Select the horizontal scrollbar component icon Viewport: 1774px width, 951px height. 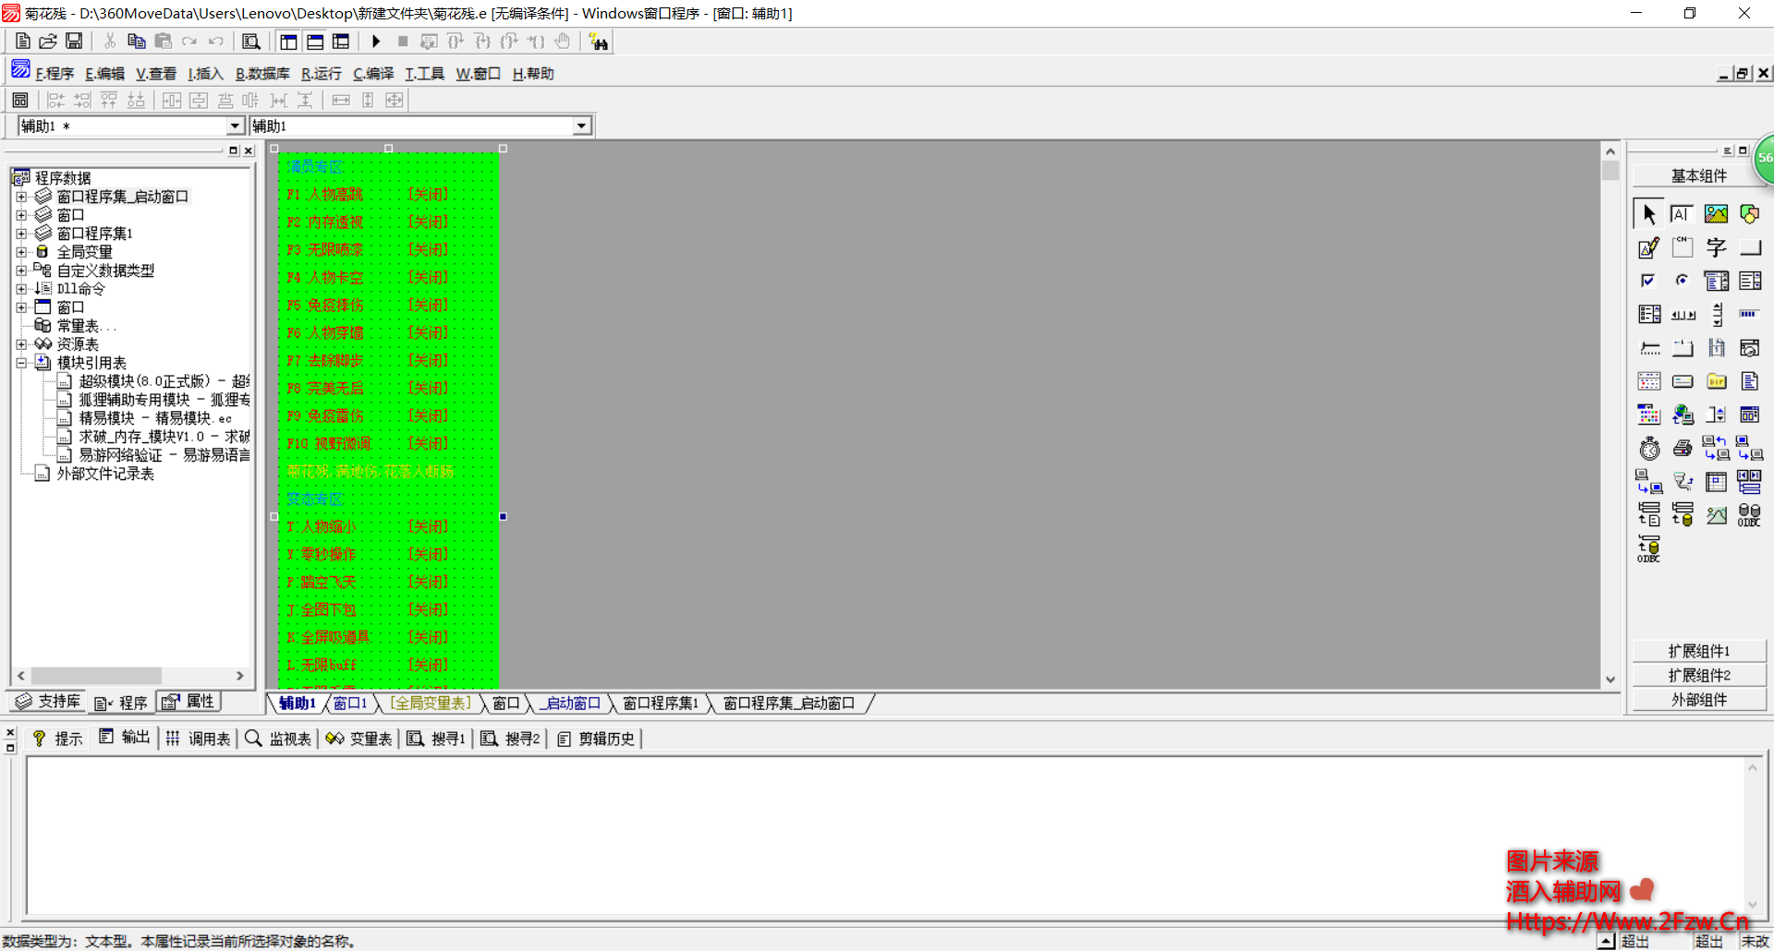pyautogui.click(x=1683, y=315)
